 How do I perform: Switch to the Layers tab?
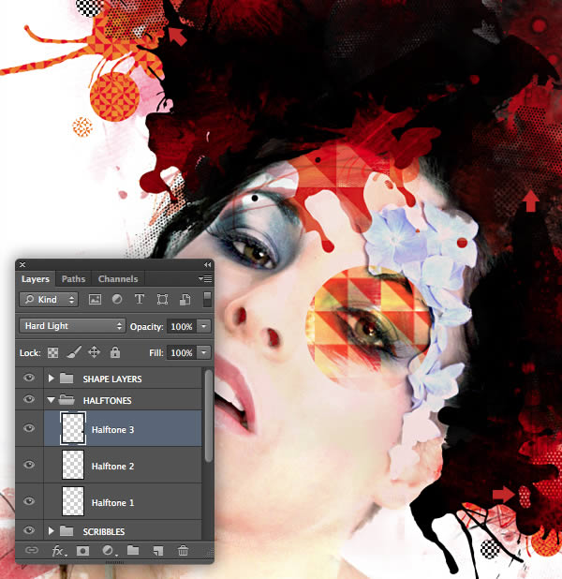pyautogui.click(x=36, y=279)
